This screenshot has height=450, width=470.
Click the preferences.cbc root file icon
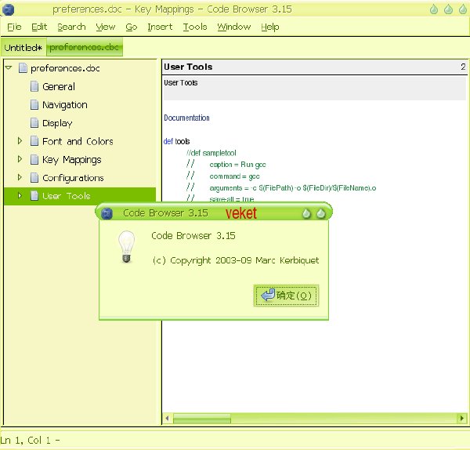click(x=23, y=68)
